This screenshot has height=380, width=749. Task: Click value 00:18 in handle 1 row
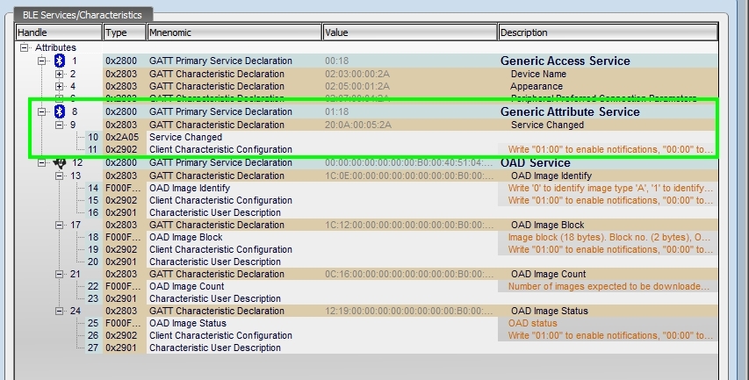[x=337, y=61]
